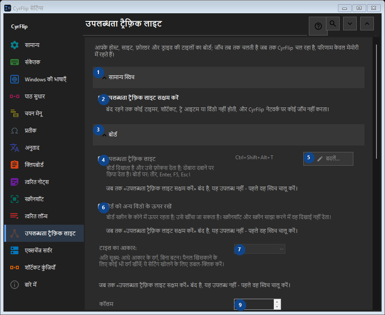Screen dimensions: 385x315
Task: Go to the पाठ सुधार icon
Action: [x=15, y=96]
